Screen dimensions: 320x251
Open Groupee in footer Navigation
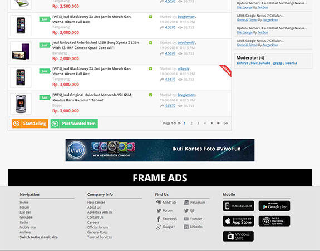click(x=26, y=217)
